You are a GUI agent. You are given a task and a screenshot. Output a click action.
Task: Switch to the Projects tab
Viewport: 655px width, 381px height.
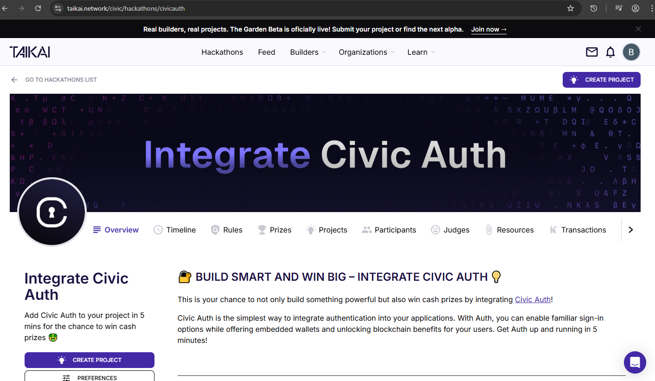point(327,230)
